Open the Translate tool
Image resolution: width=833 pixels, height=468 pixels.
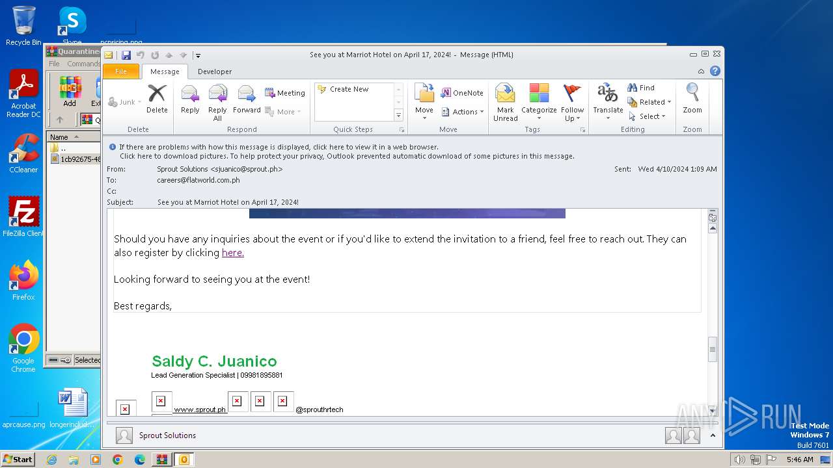[608, 102]
